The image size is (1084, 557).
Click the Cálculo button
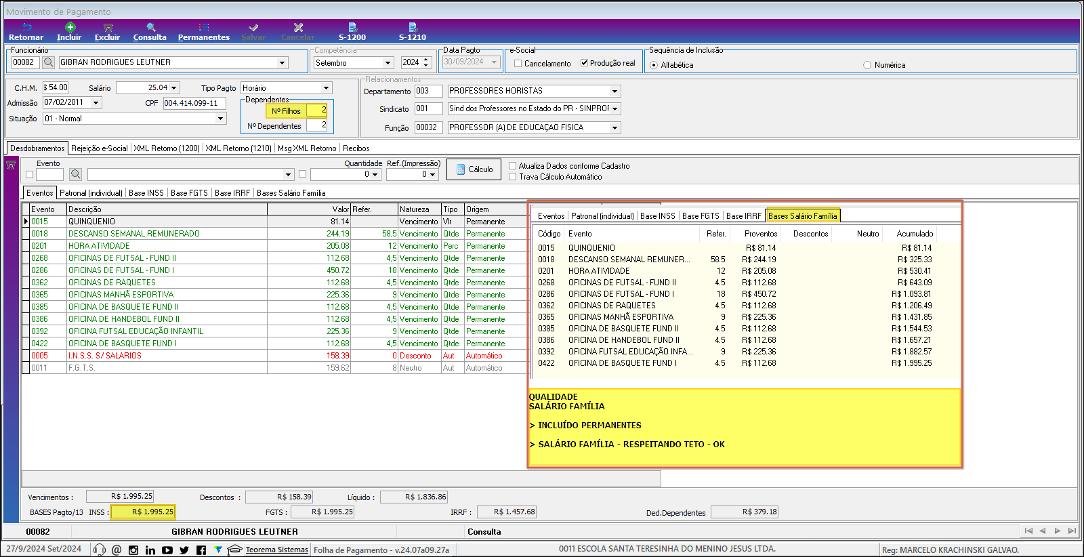click(474, 169)
